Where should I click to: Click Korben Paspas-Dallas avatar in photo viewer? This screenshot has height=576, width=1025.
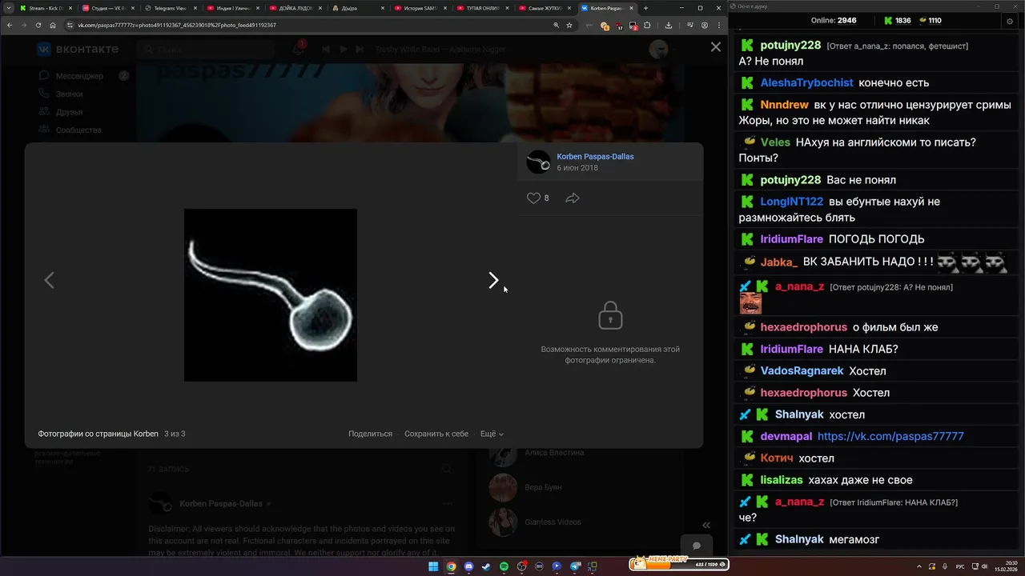(538, 162)
